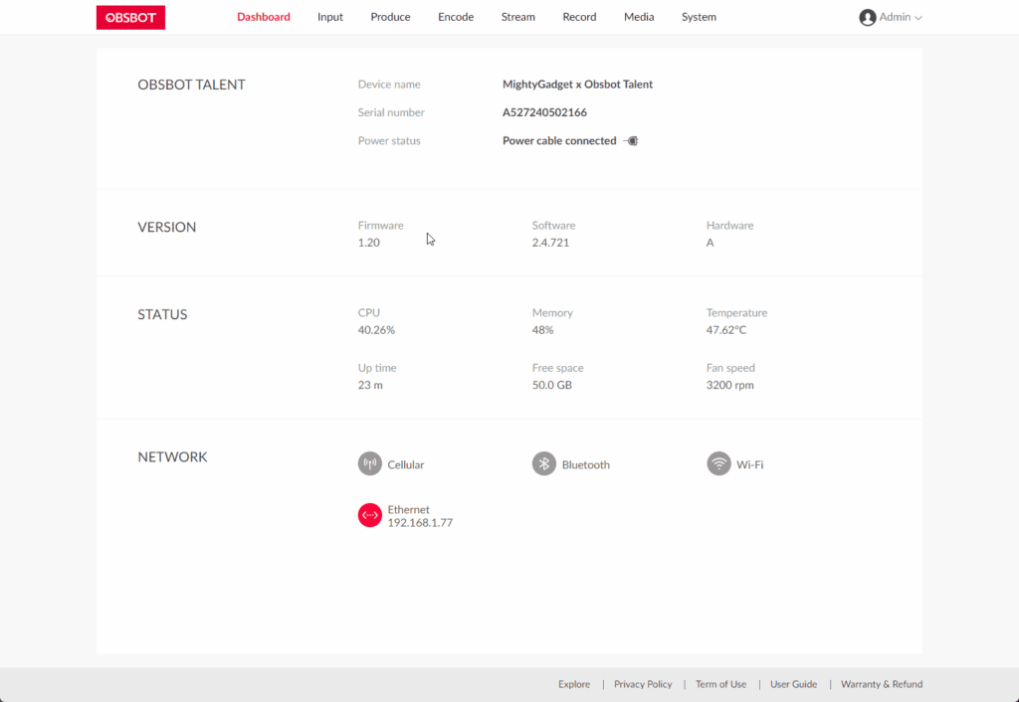This screenshot has height=702, width=1019.
Task: Switch to the Input tab
Action: point(330,17)
